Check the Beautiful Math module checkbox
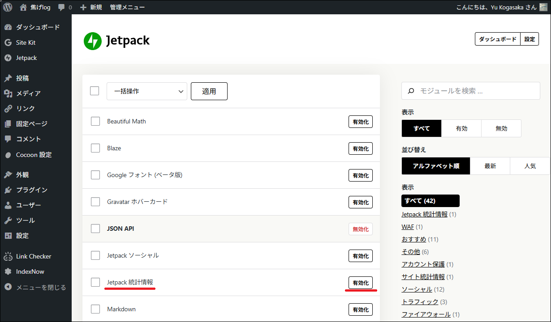This screenshot has height=322, width=551. coord(95,121)
